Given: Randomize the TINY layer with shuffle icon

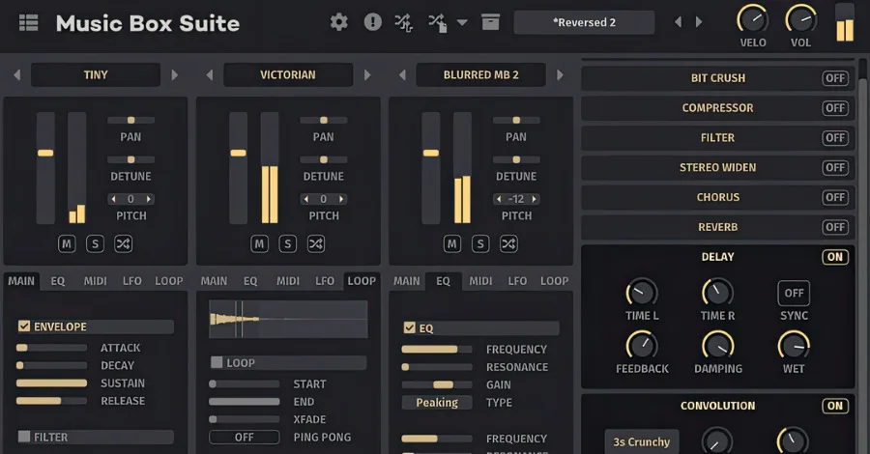Looking at the screenshot, I should (x=123, y=244).
